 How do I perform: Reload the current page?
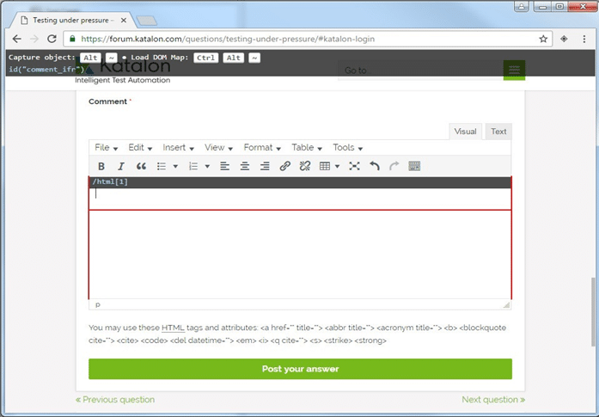coord(52,39)
